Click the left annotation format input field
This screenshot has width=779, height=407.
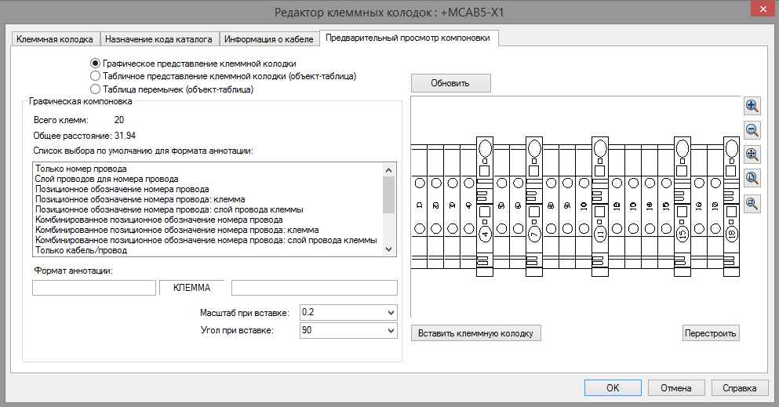tap(94, 288)
